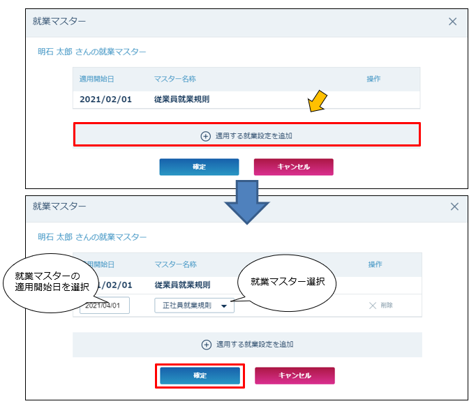The height and width of the screenshot is (406, 476).
Task: Close the upper 就業マスター dialog with X
Action: (x=453, y=22)
